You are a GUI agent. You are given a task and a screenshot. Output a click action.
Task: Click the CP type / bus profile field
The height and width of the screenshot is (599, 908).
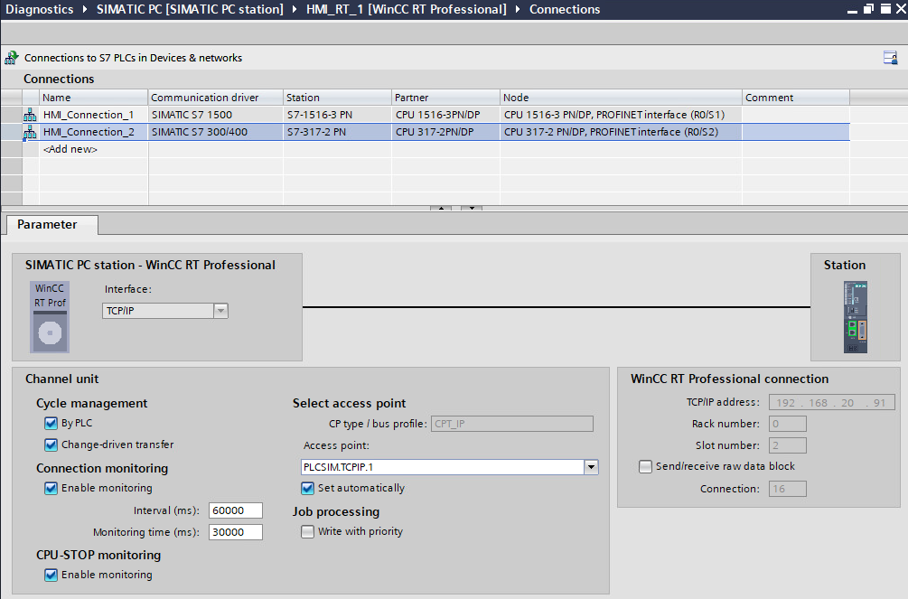512,424
